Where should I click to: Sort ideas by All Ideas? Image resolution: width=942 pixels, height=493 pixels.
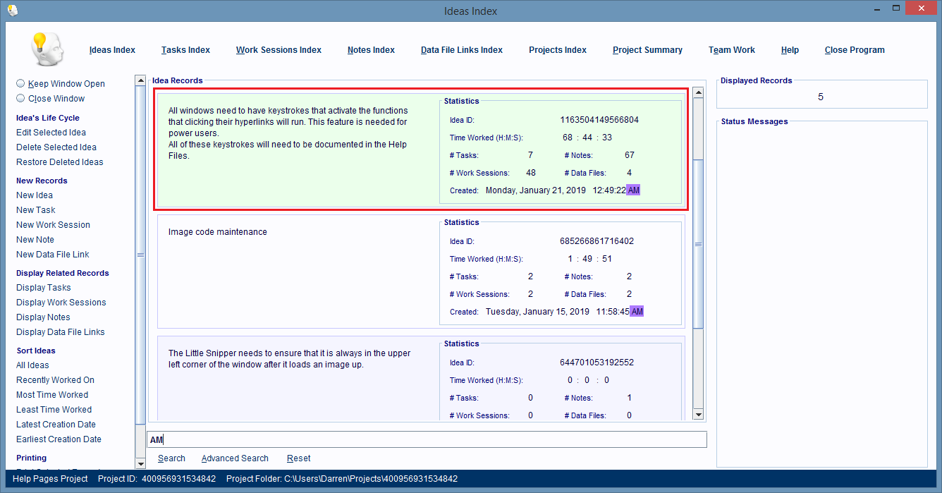click(32, 365)
